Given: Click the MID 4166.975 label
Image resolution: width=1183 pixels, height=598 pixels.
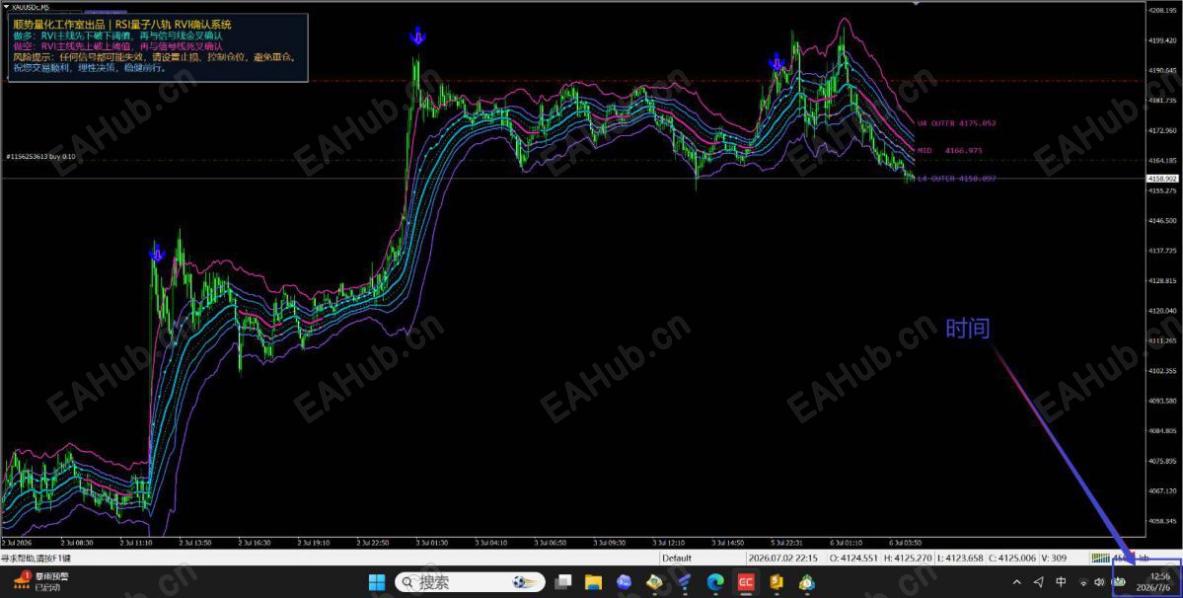Looking at the screenshot, I should [x=950, y=150].
